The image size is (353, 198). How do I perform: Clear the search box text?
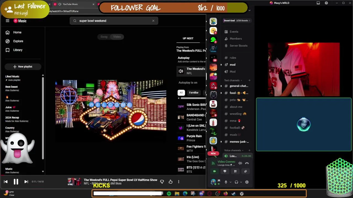pyautogui.click(x=153, y=21)
